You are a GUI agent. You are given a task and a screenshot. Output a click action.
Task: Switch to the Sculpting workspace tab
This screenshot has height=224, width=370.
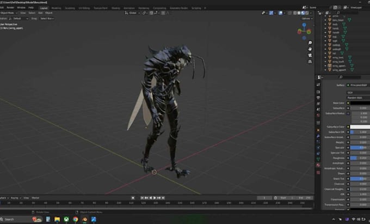[x=70, y=8]
